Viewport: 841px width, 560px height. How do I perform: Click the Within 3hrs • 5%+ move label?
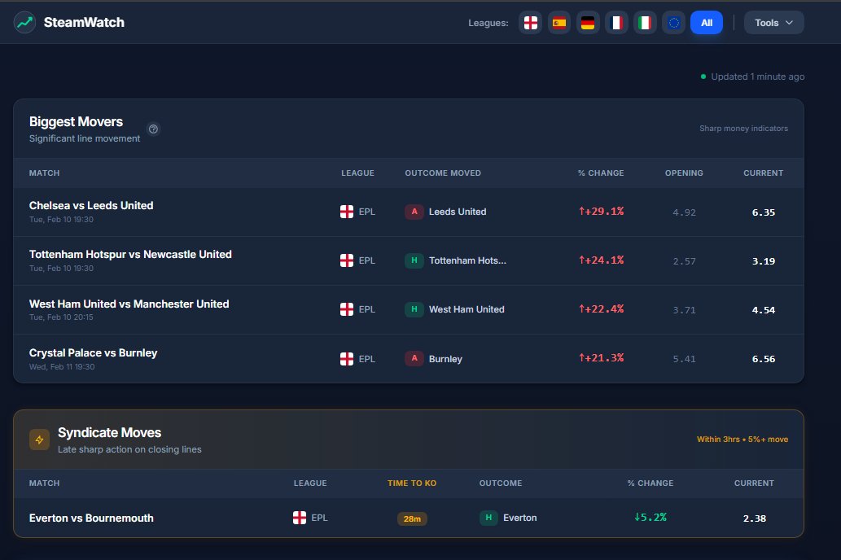coord(742,440)
